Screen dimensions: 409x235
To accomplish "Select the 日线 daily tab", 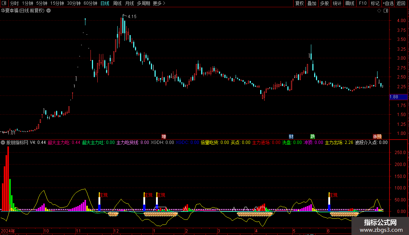I will click(x=105, y=3).
